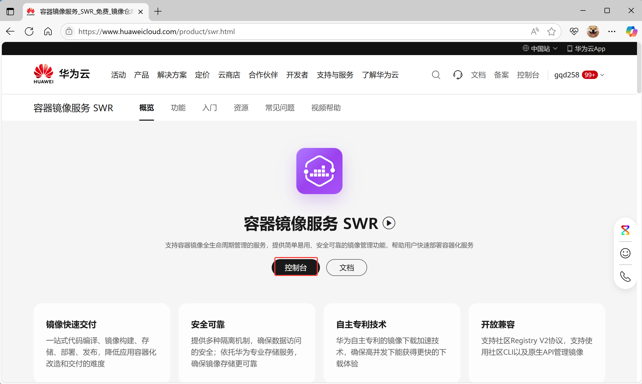Switch to the 入门 tab

pyautogui.click(x=210, y=108)
